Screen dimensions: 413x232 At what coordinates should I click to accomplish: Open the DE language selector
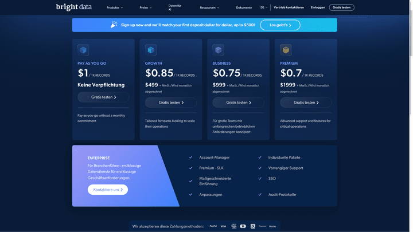point(264,7)
